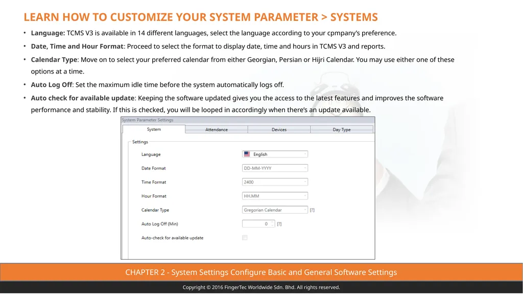Screen dimensions: 523x294
Task: Increase Auto Log Off value with up arrow
Action: point(272,222)
